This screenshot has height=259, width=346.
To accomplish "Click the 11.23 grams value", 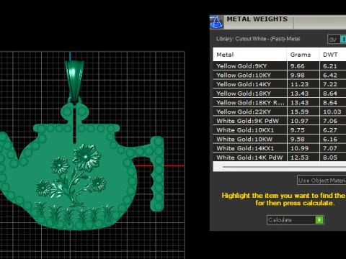I will [x=299, y=84].
